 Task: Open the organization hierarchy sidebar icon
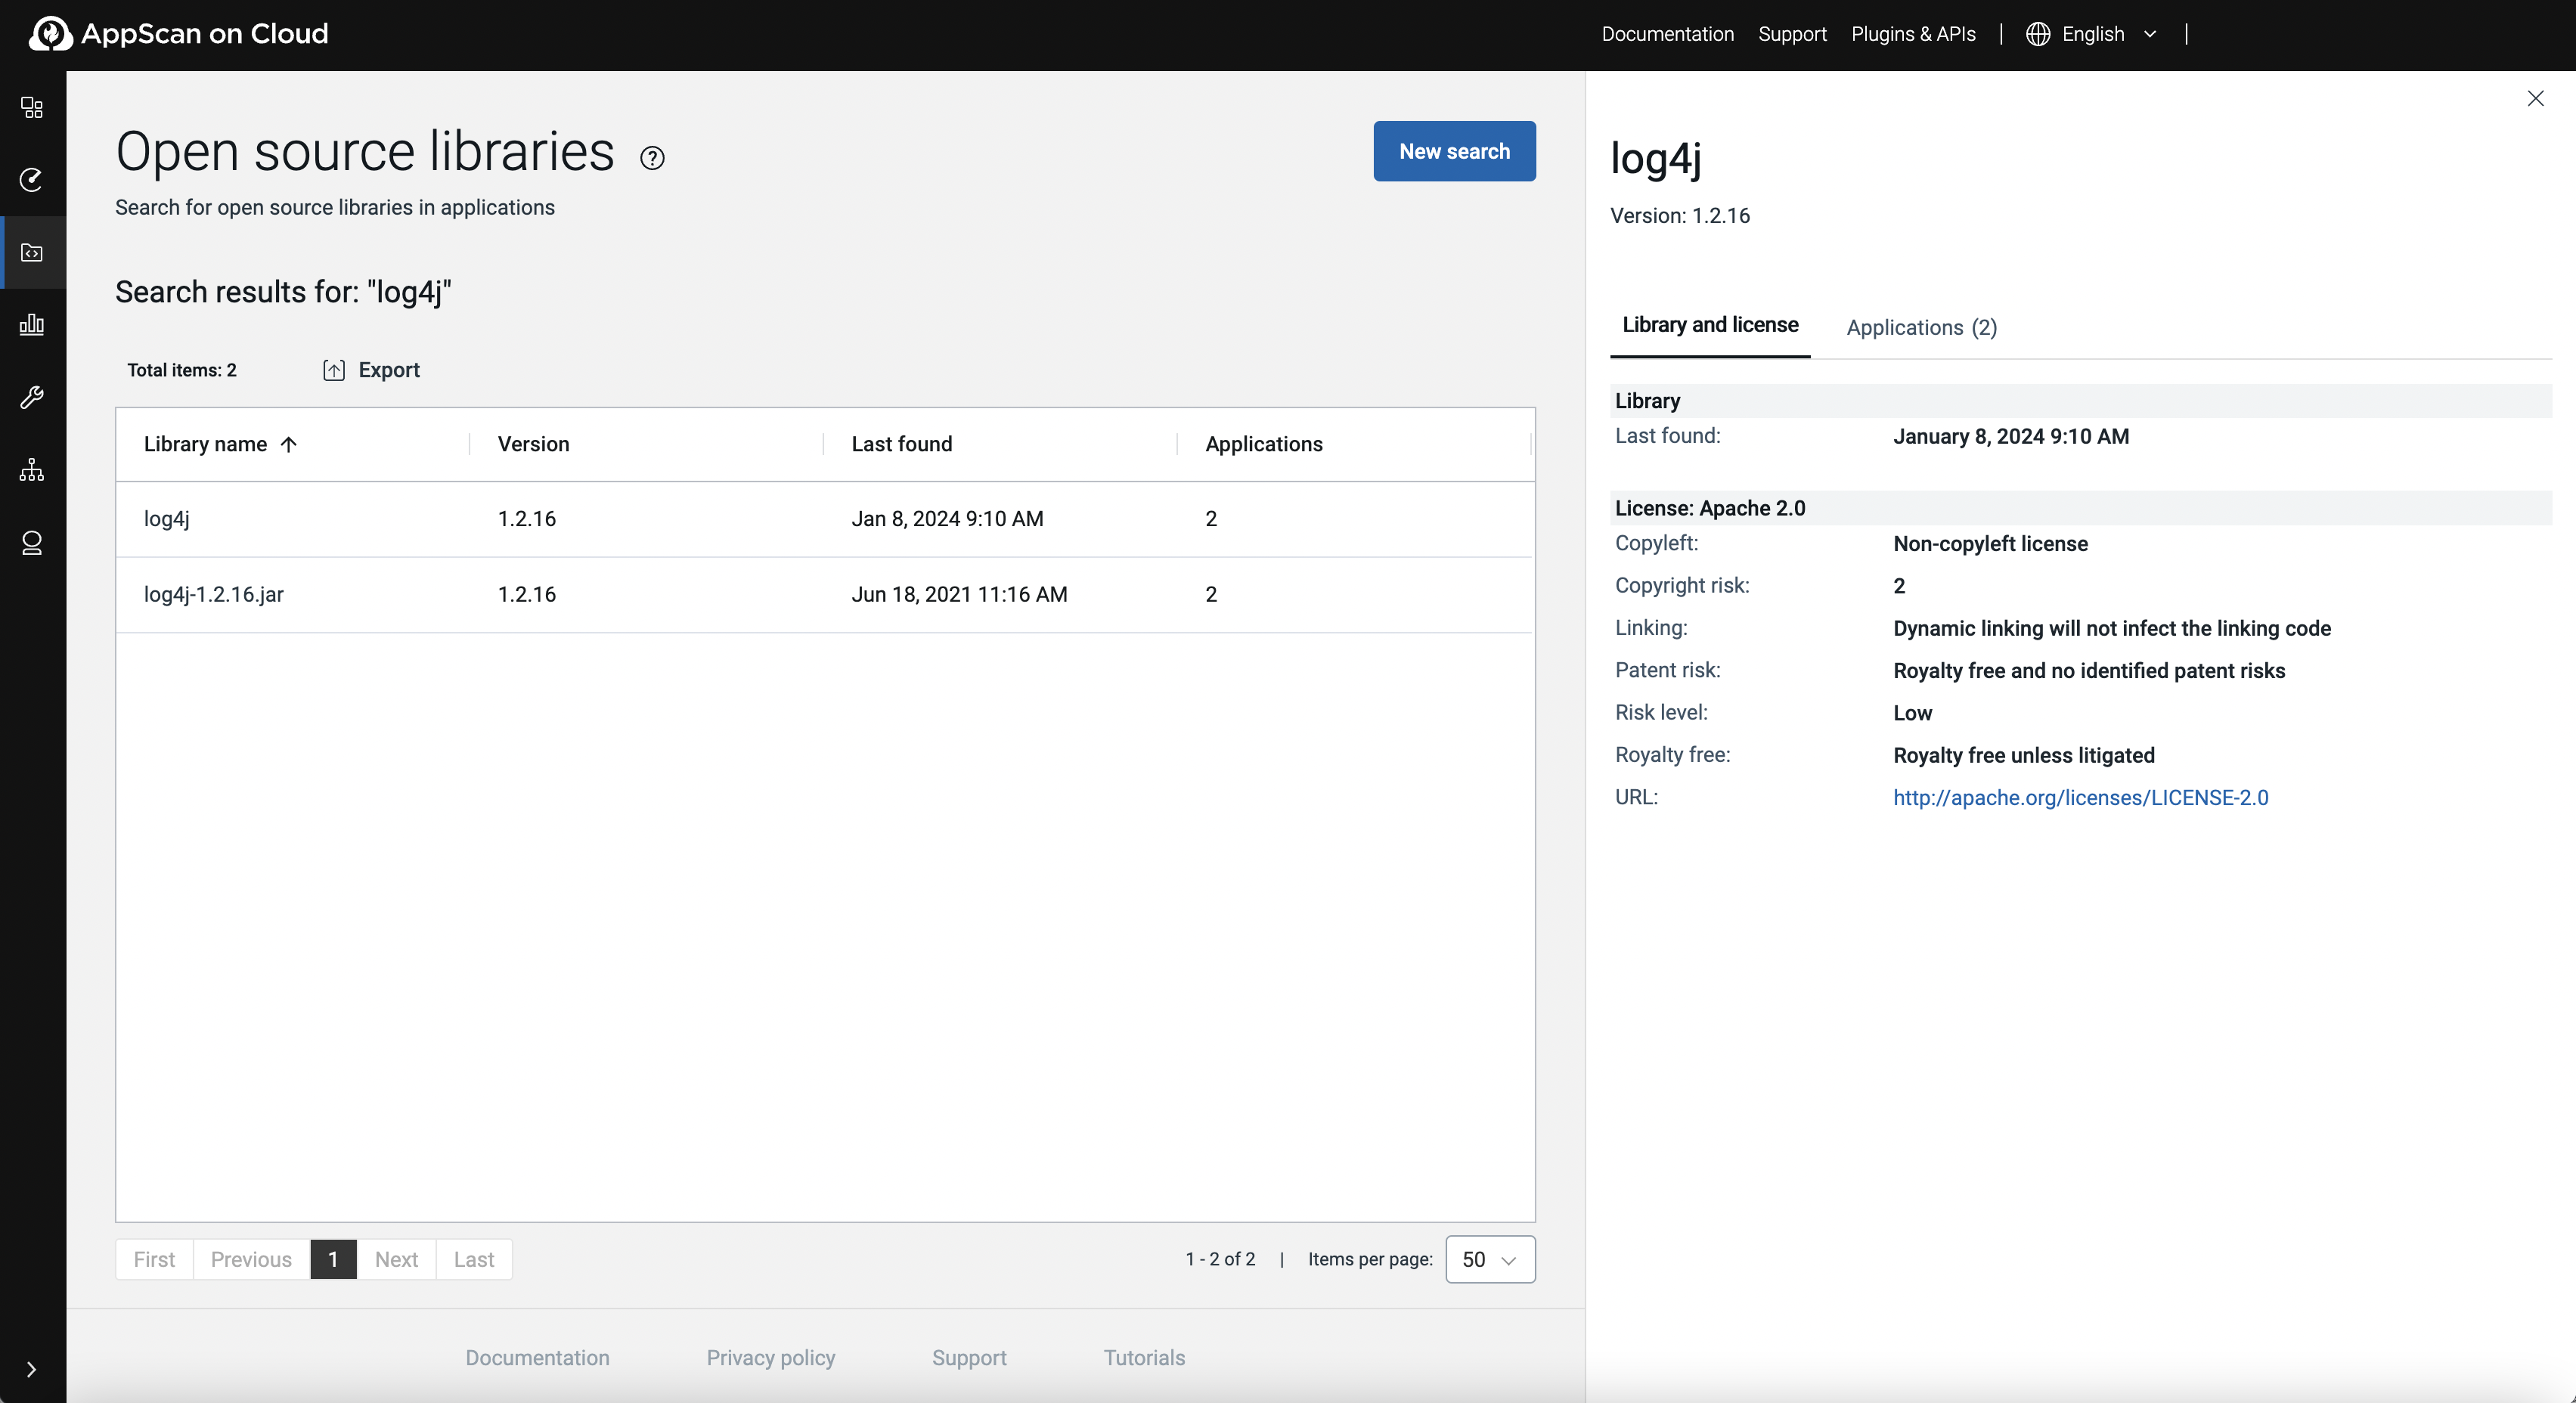[32, 470]
